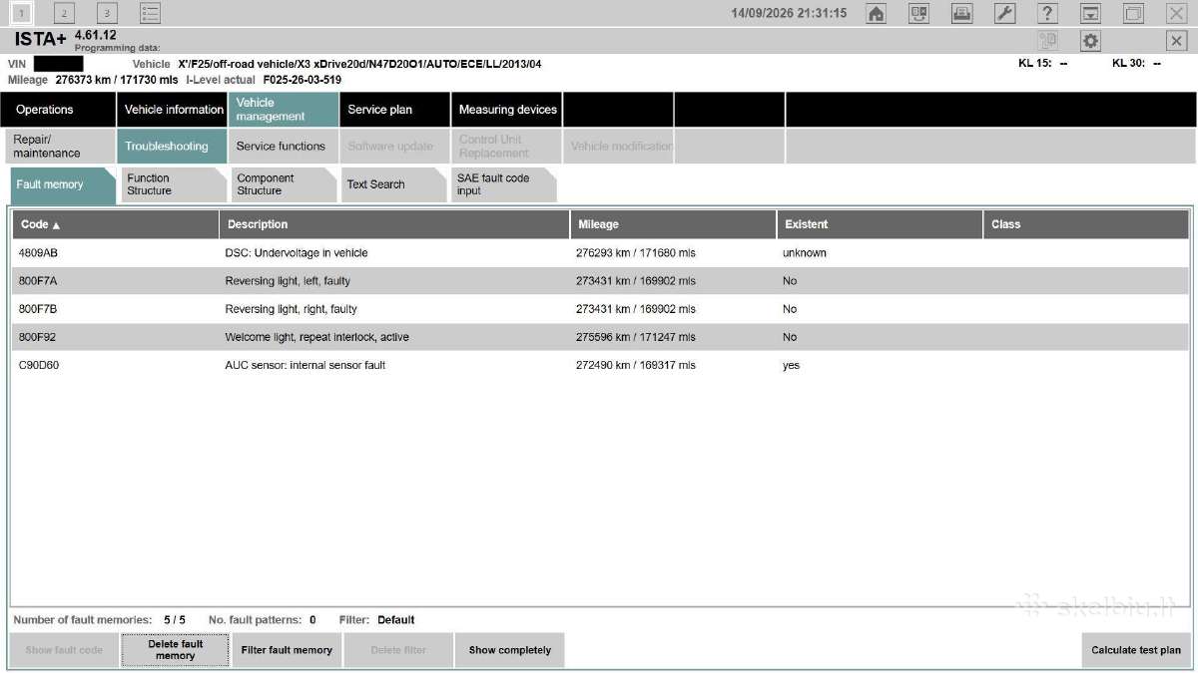Open the list overview icon at top left
Screen dimensions: 1198x673
[x=150, y=13]
